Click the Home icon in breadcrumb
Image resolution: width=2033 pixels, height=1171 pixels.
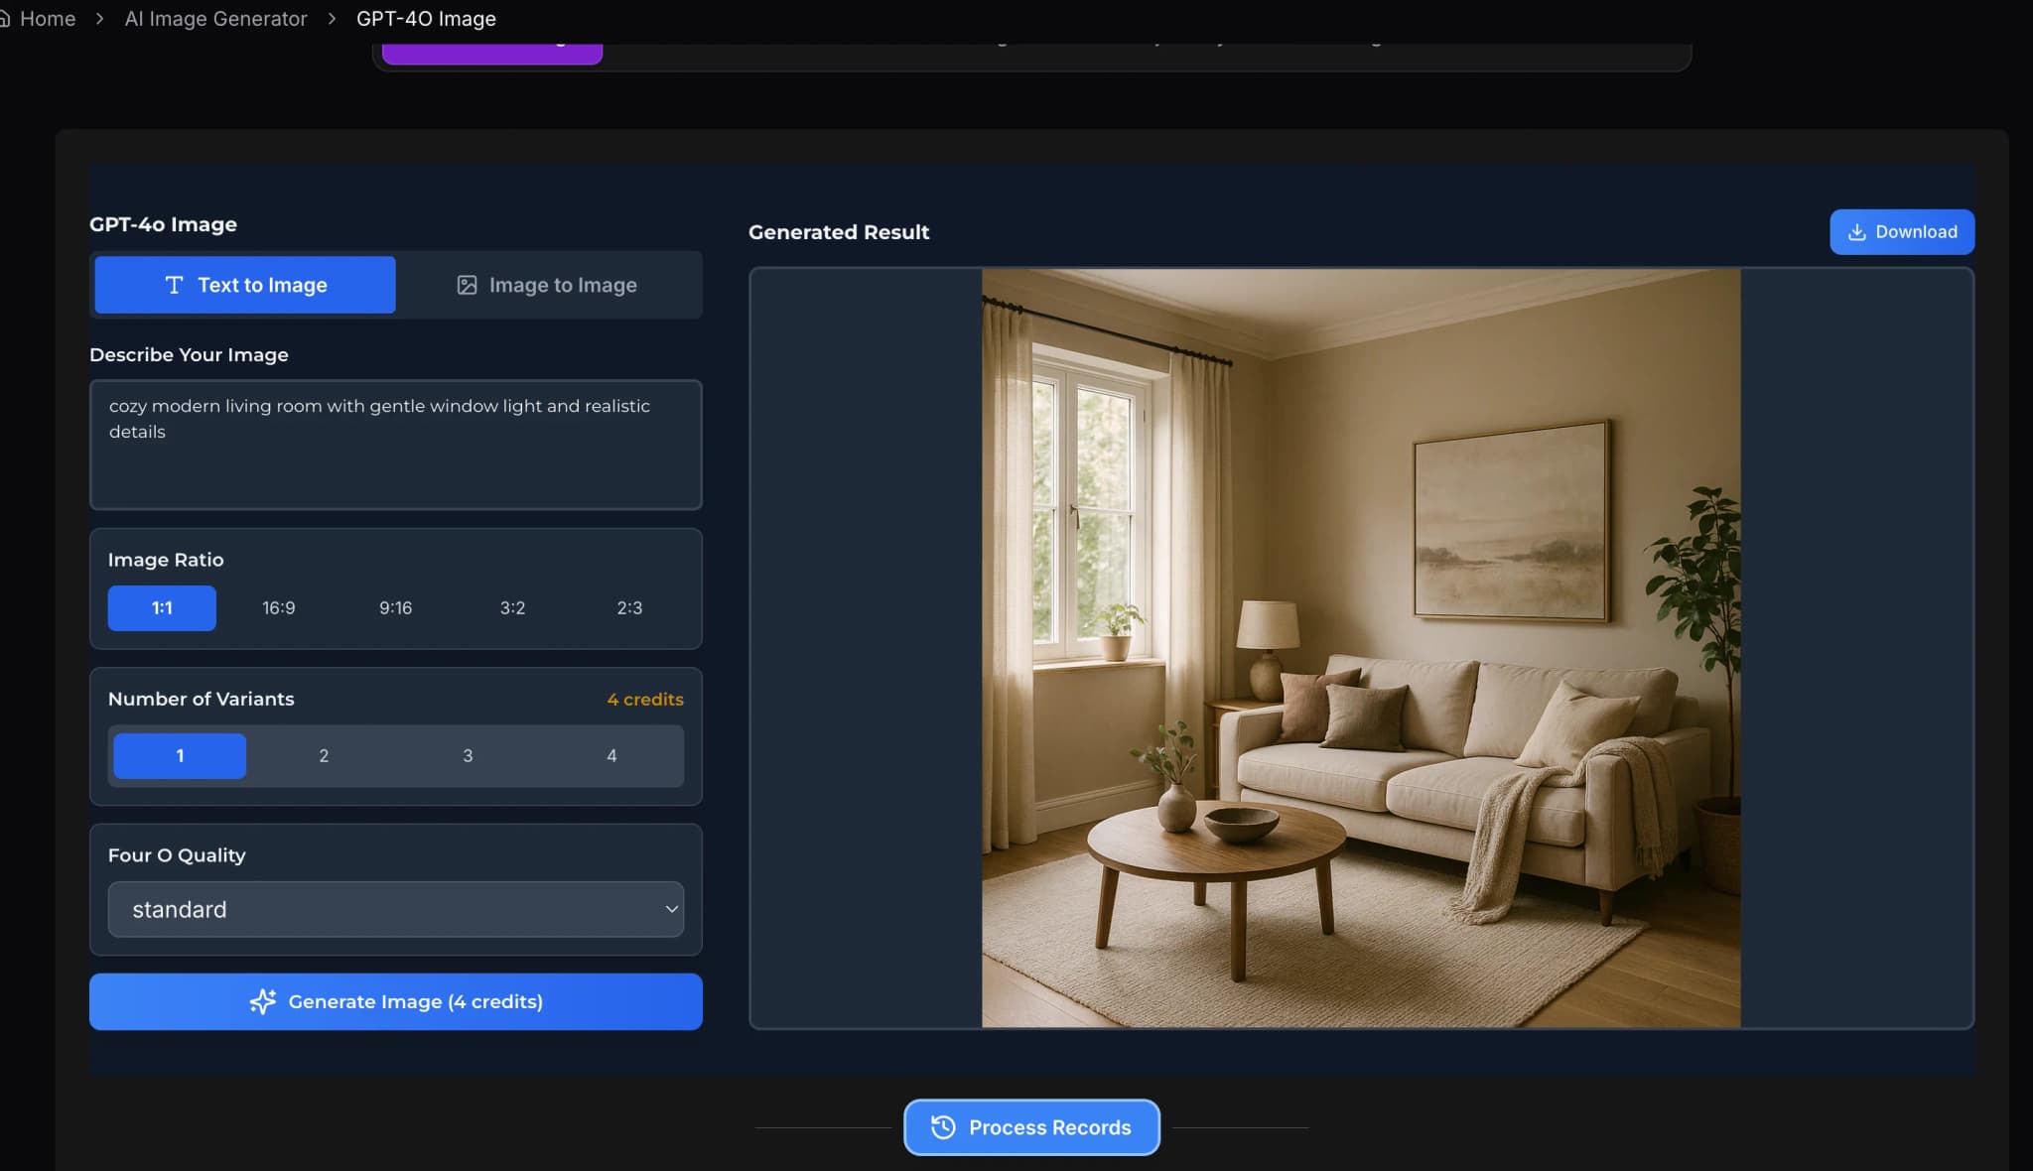pyautogui.click(x=4, y=19)
